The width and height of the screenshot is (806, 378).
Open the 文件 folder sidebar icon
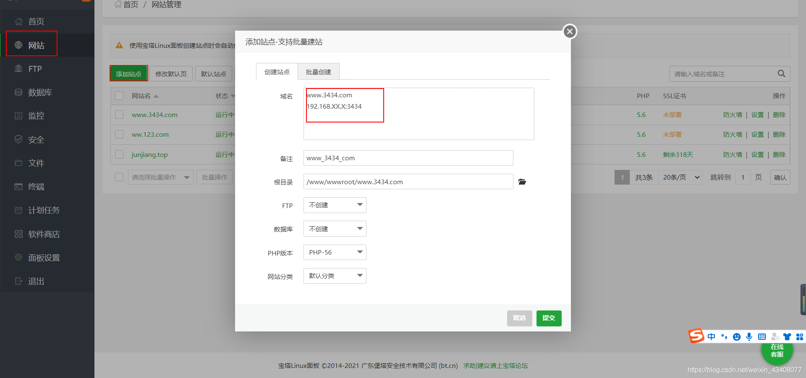point(18,163)
